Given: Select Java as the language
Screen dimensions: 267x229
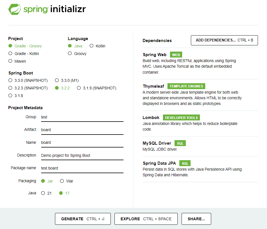Looking at the screenshot, I should click(75, 46).
